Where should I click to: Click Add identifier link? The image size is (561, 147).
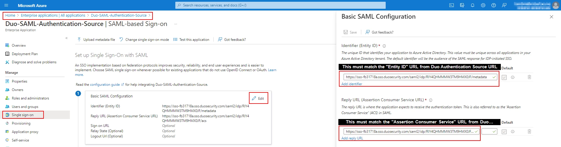click(352, 84)
